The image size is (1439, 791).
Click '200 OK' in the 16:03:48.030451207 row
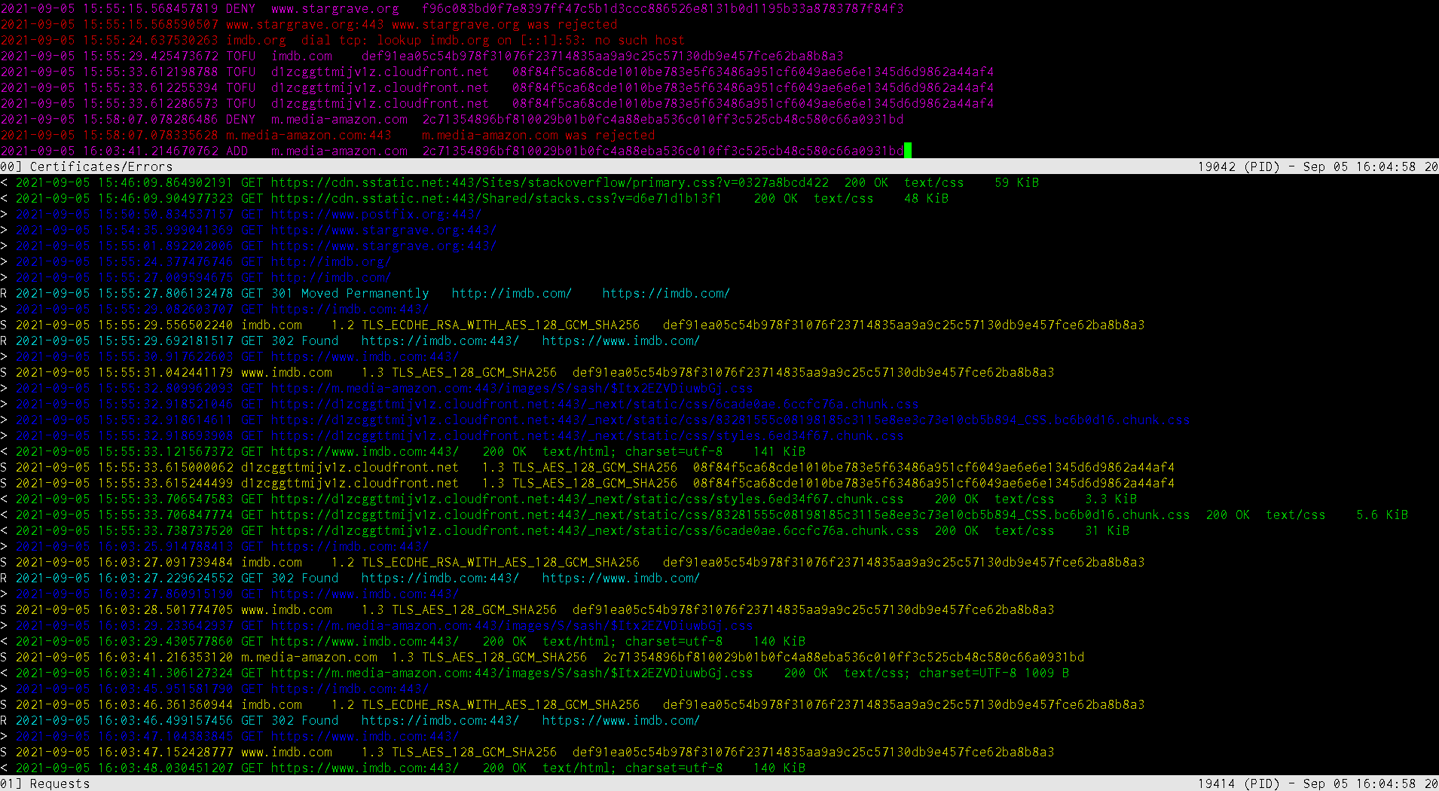pyautogui.click(x=504, y=768)
